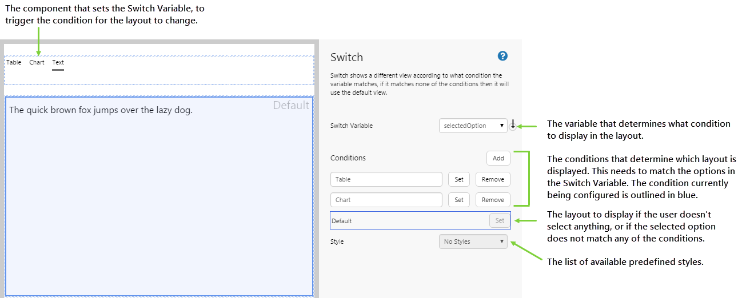
Task: Open the Text tab
Action: pyautogui.click(x=58, y=62)
